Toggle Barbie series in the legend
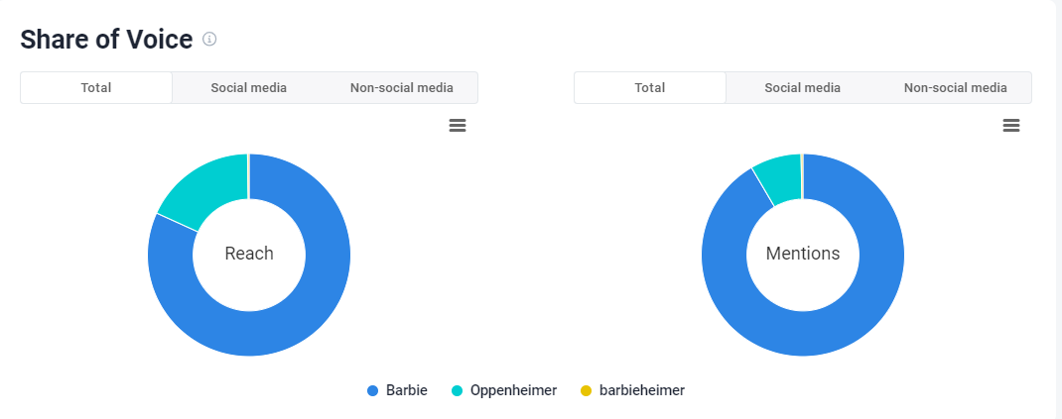This screenshot has width=1062, height=419. click(x=408, y=390)
